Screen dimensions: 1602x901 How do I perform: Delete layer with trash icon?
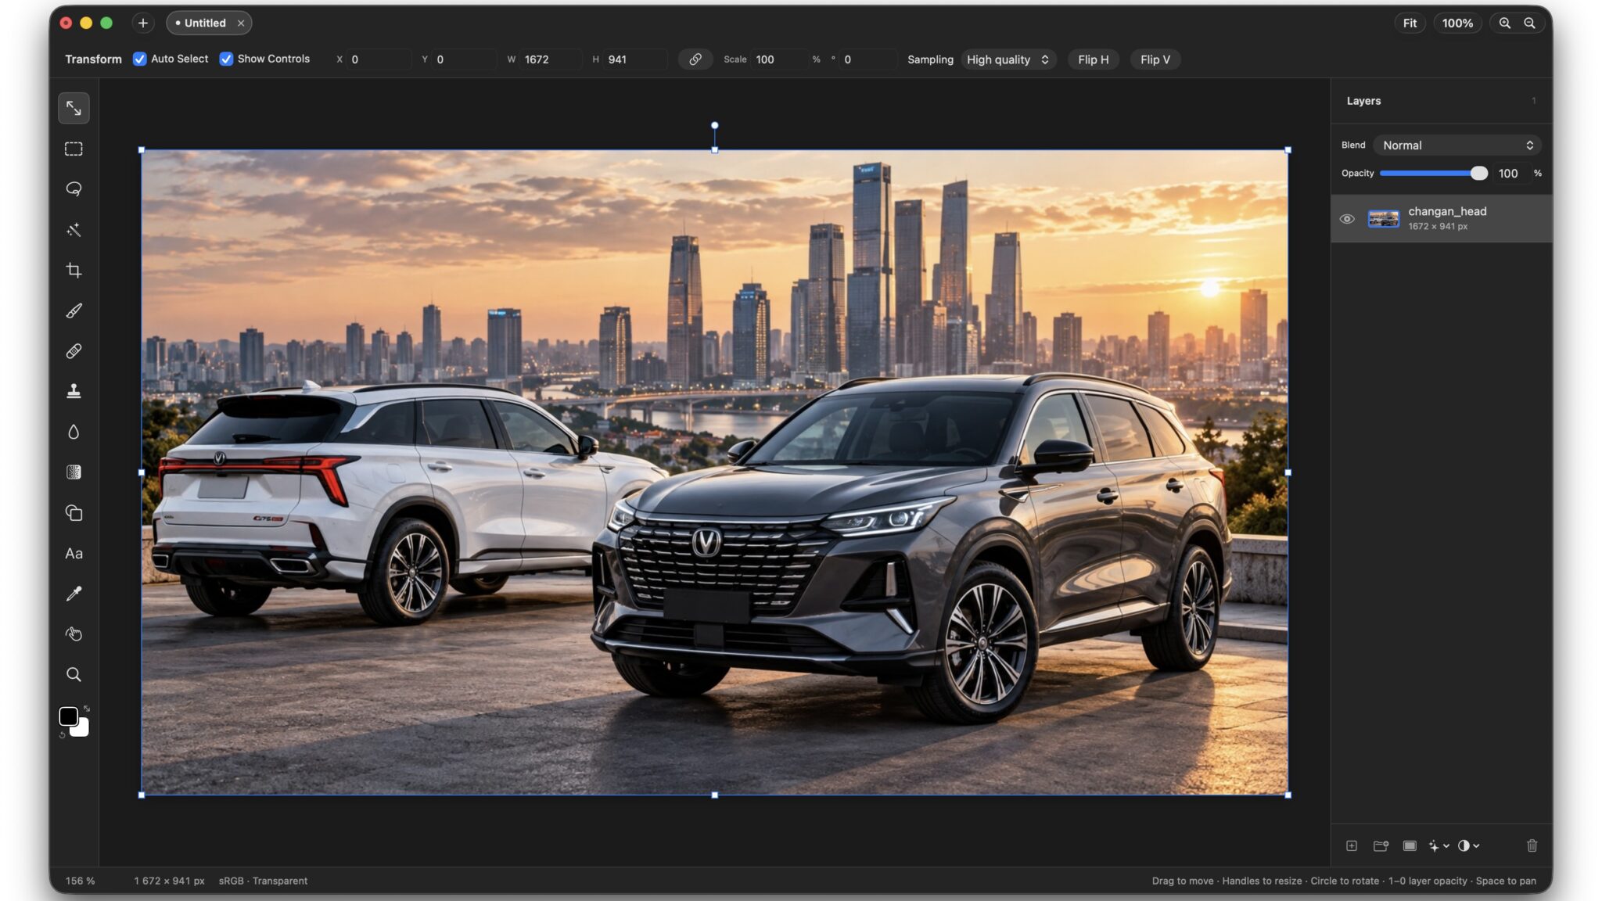(x=1532, y=845)
